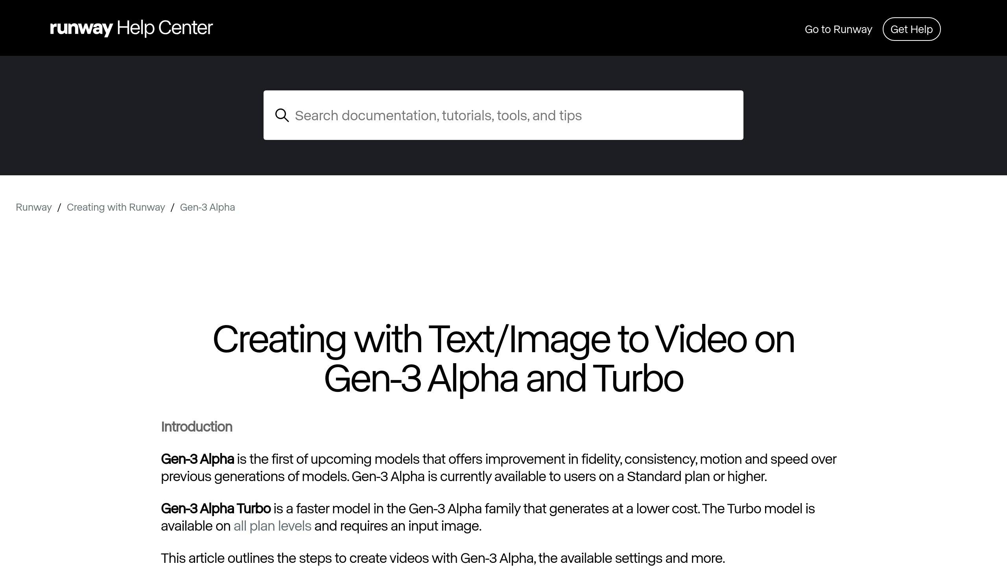Go to Runway via the header link
This screenshot has height=566, width=1007.
click(838, 29)
